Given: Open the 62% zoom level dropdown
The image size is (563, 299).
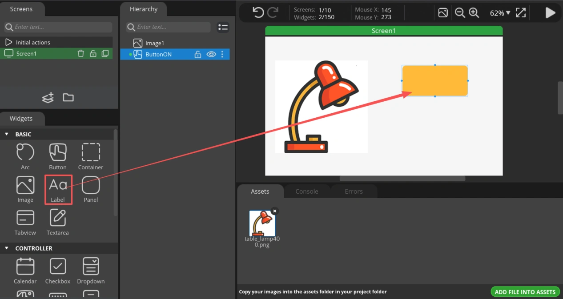Looking at the screenshot, I should coord(500,13).
